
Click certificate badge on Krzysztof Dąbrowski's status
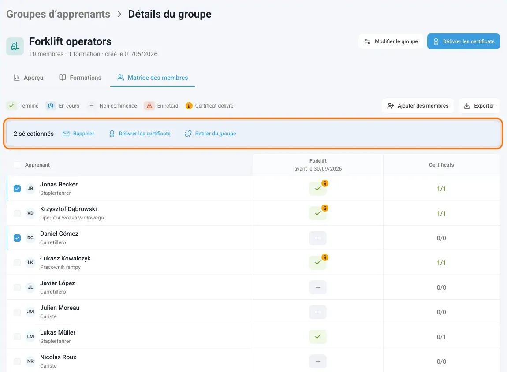pyautogui.click(x=325, y=208)
